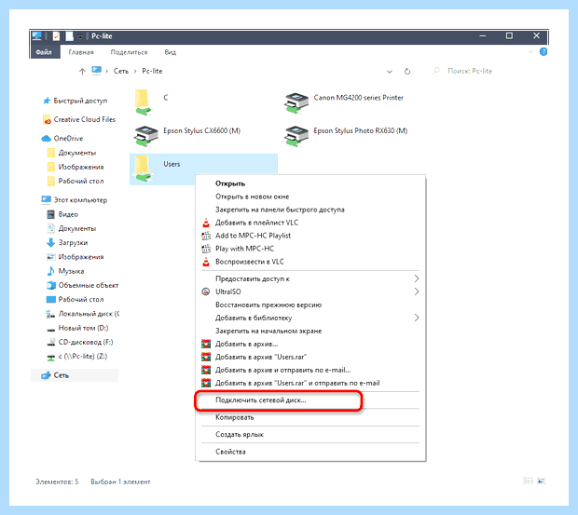The image size is (578, 515).
Task: Select the Epson Stylus CX6600 (M) printer icon
Action: click(146, 135)
